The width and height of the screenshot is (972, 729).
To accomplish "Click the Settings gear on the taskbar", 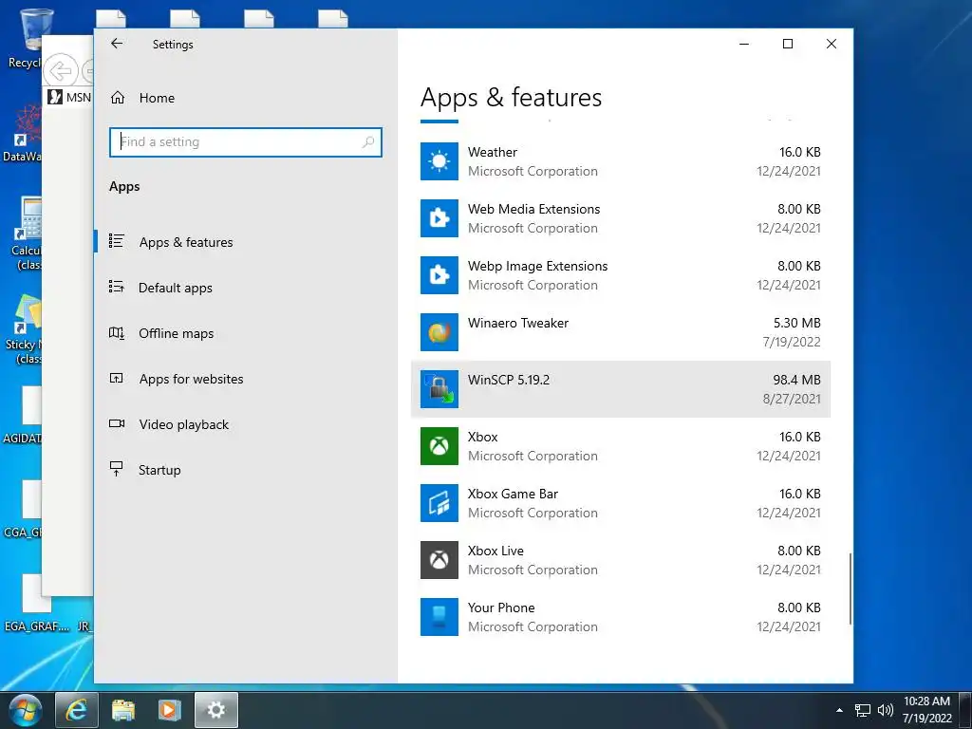I will (x=216, y=710).
